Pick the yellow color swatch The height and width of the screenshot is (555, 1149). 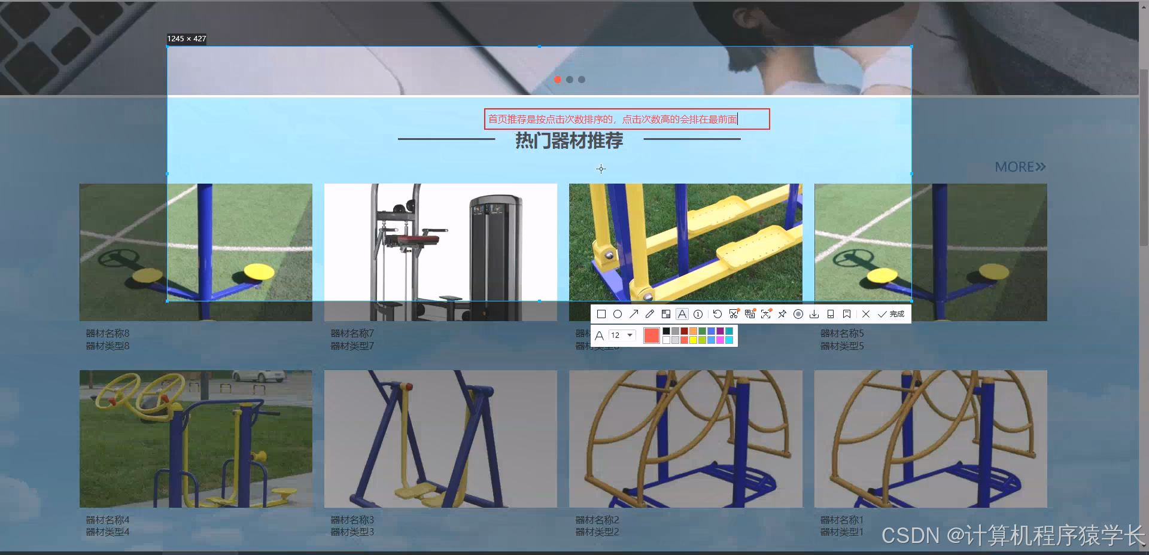(x=693, y=339)
